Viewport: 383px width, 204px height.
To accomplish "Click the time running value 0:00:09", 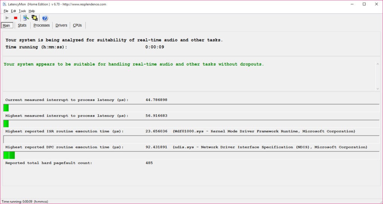I will [154, 47].
